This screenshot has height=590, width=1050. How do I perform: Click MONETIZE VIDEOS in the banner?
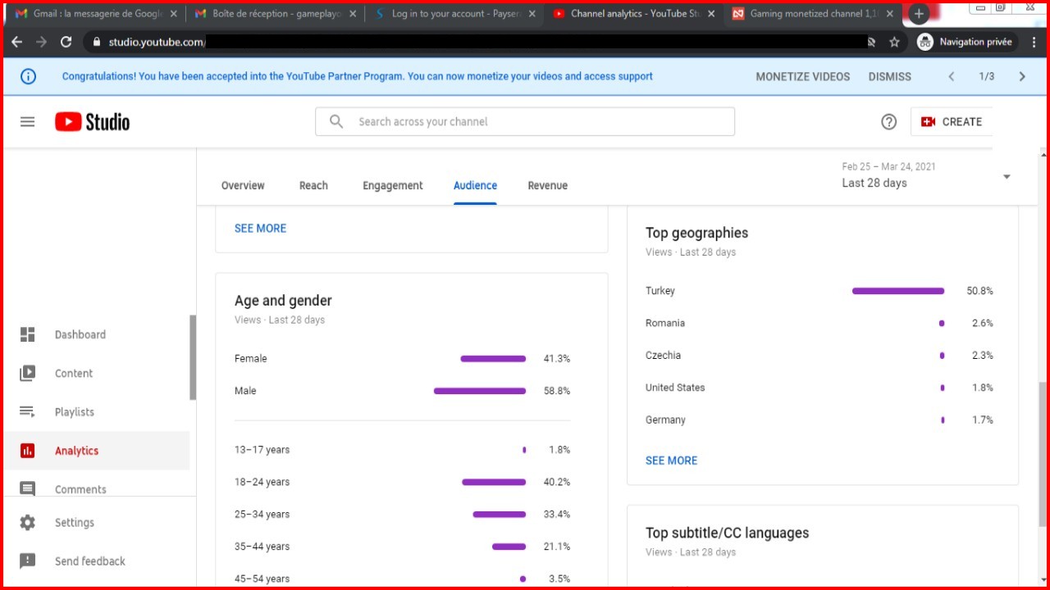tap(803, 76)
